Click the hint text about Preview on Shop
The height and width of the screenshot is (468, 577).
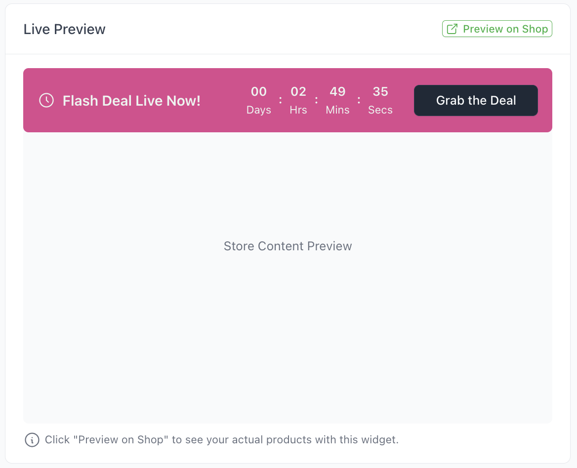point(221,440)
